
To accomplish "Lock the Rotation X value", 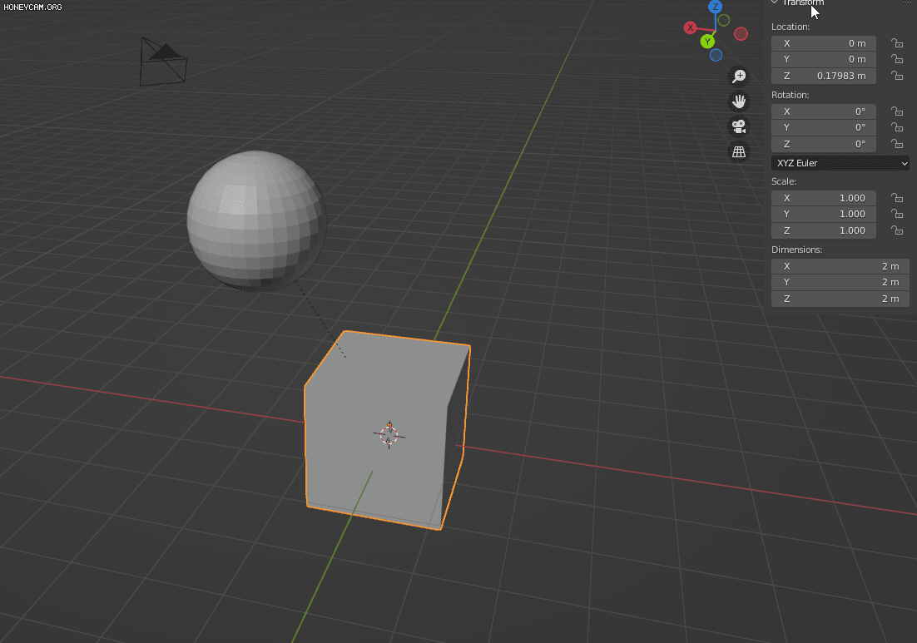I will click(x=896, y=111).
